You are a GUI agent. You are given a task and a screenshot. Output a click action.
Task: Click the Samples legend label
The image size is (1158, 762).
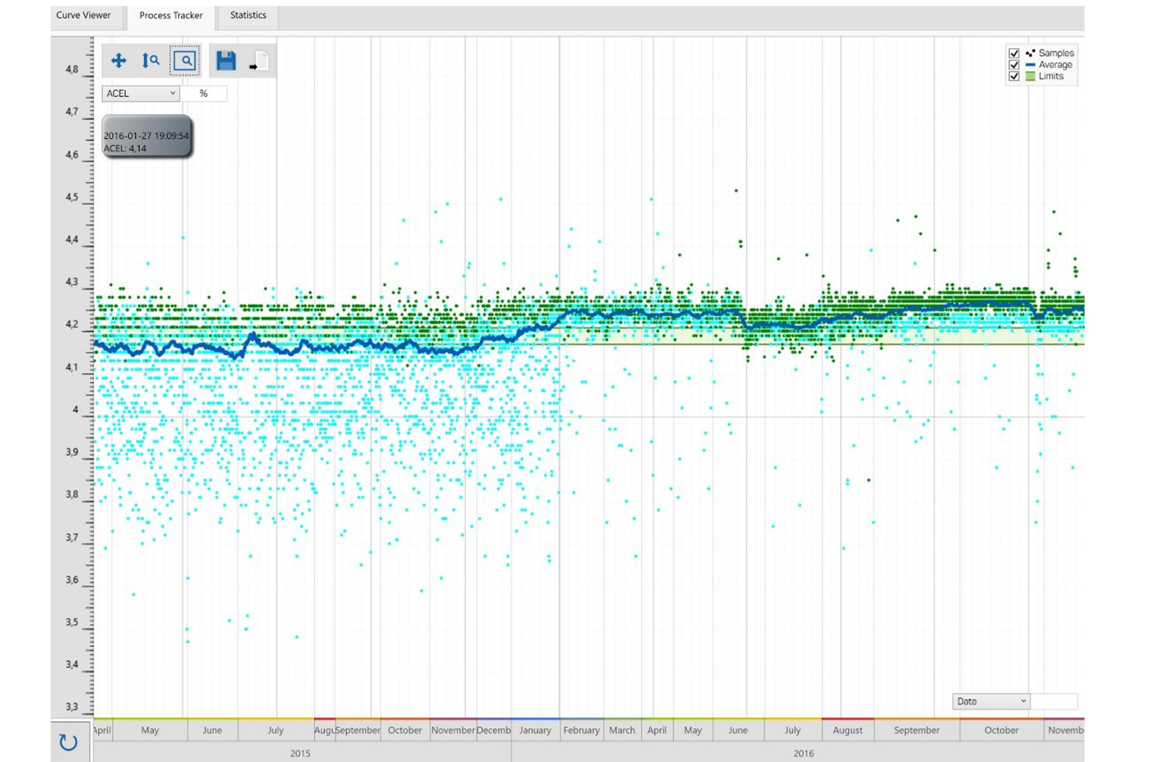pyautogui.click(x=1056, y=53)
